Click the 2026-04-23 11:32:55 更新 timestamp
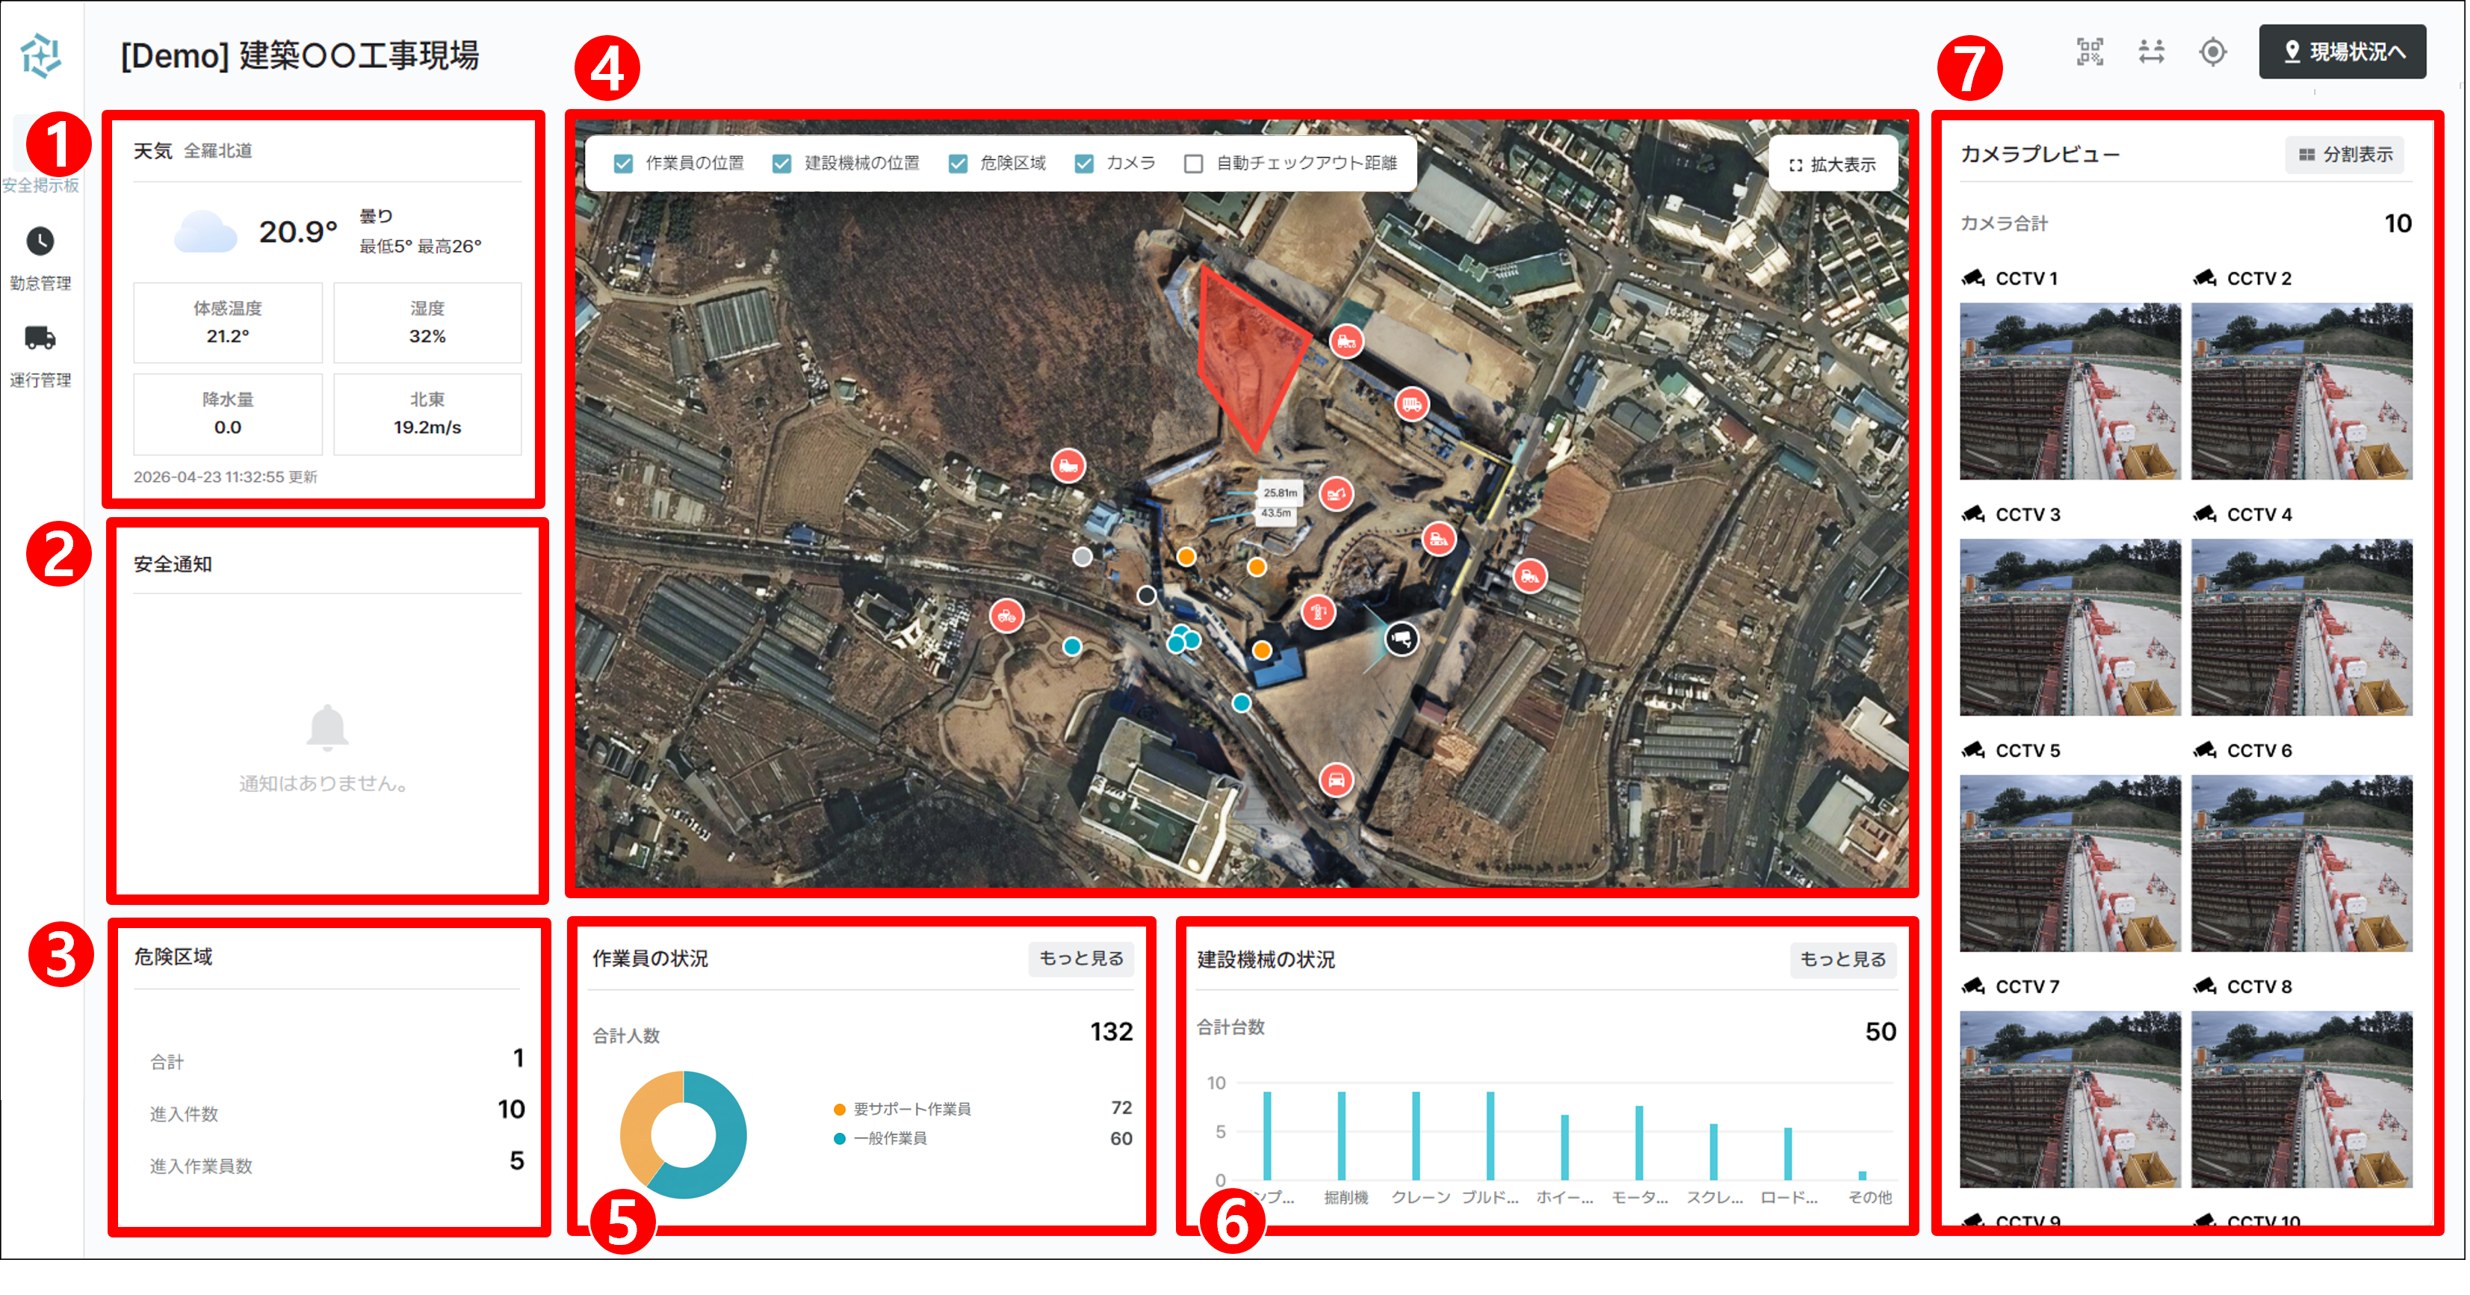The width and height of the screenshot is (2470, 1295). 226,477
